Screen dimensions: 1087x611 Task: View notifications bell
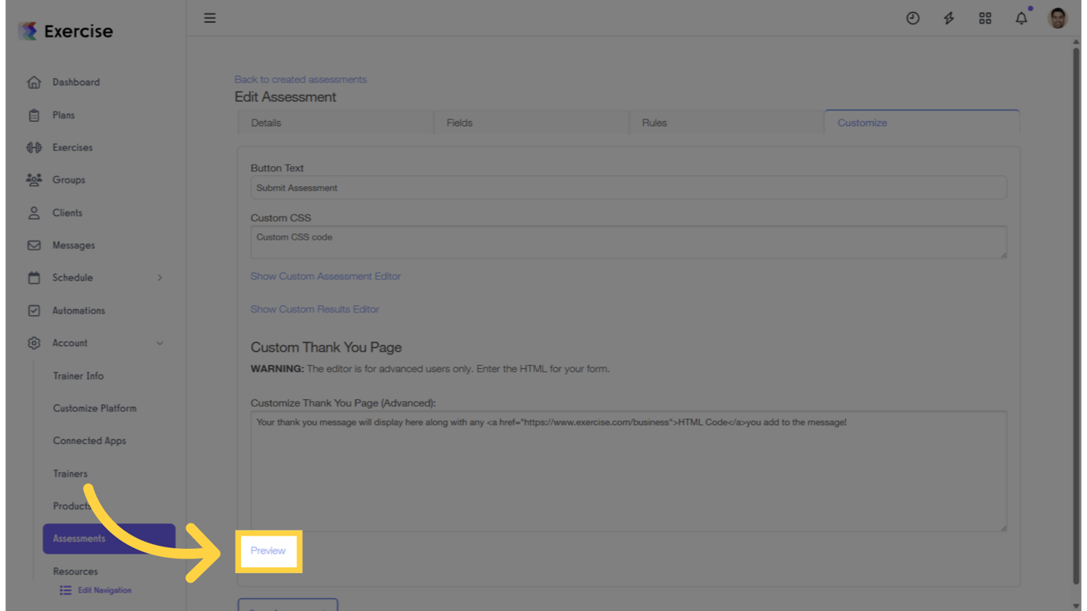(x=1022, y=18)
